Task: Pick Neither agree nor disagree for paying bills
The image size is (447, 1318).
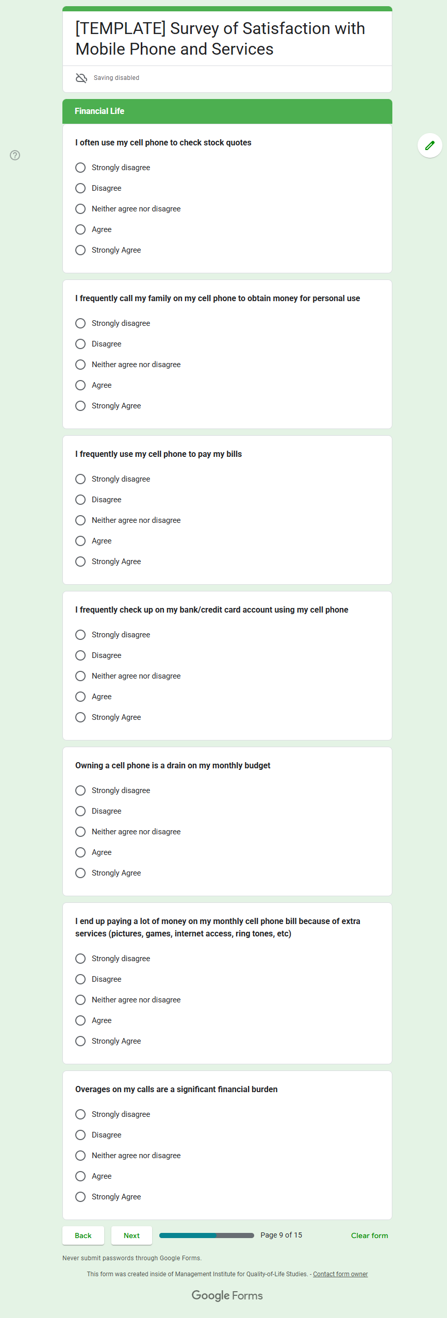Action: point(80,520)
